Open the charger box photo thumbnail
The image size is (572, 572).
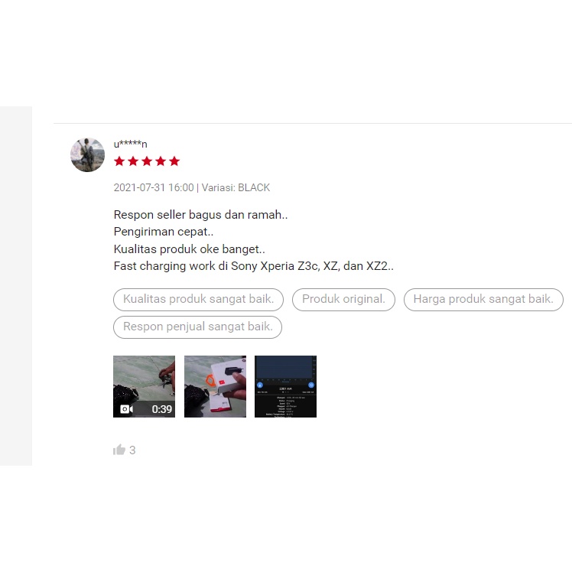215,386
